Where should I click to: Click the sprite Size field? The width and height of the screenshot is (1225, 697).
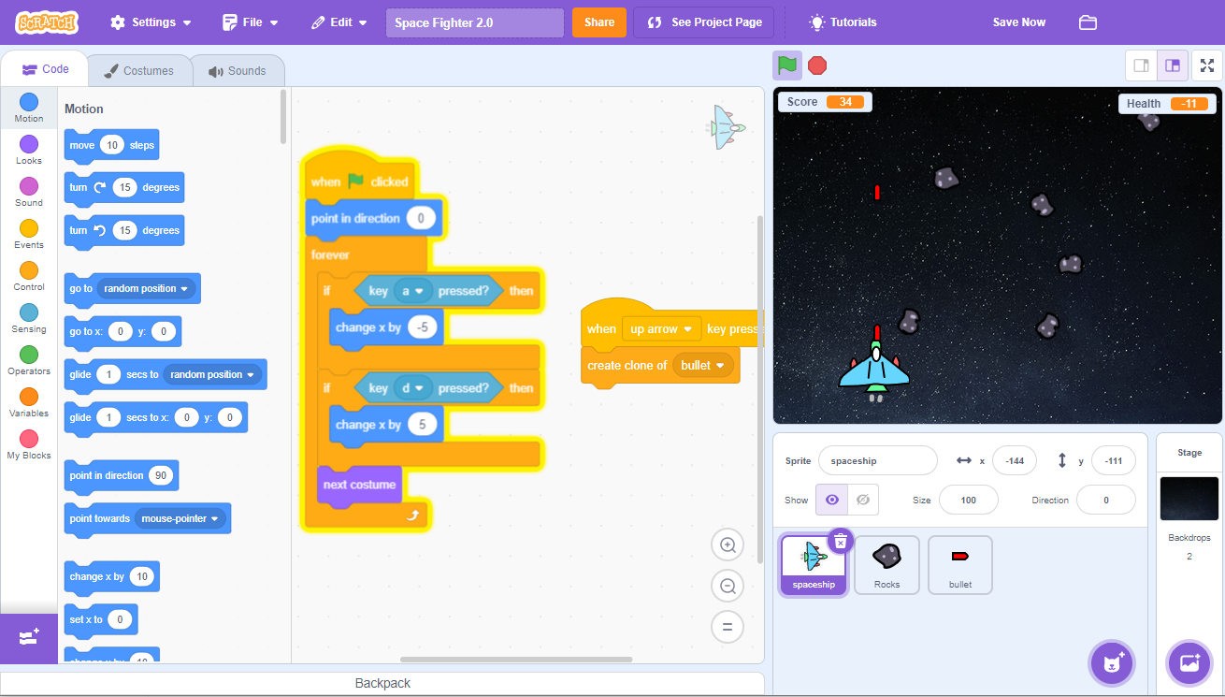pyautogui.click(x=968, y=500)
